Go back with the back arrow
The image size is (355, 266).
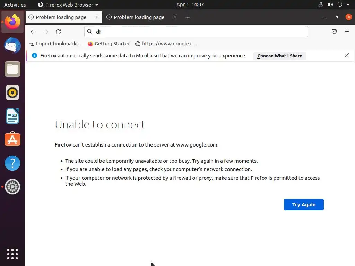[x=33, y=32]
